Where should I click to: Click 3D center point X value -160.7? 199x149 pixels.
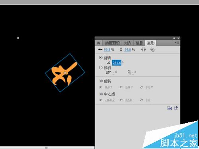pos(110,100)
